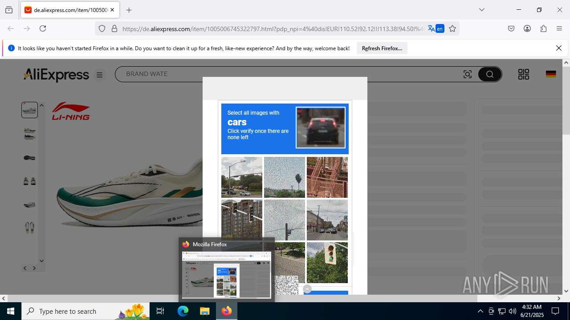This screenshot has width=570, height=320.
Task: Move thumbnail list up with the up chevron
Action: click(x=41, y=105)
